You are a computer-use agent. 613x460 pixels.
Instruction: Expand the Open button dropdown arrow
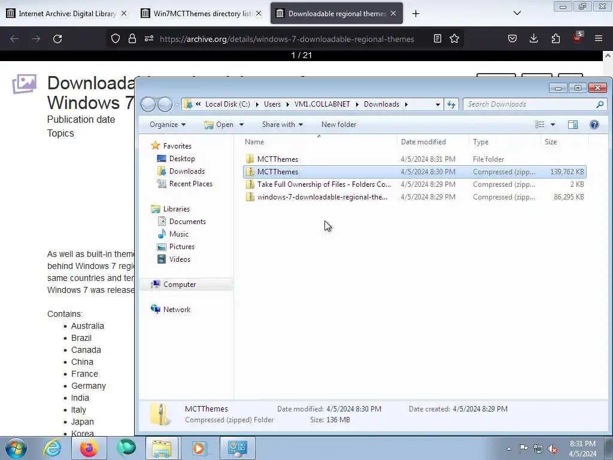241,125
